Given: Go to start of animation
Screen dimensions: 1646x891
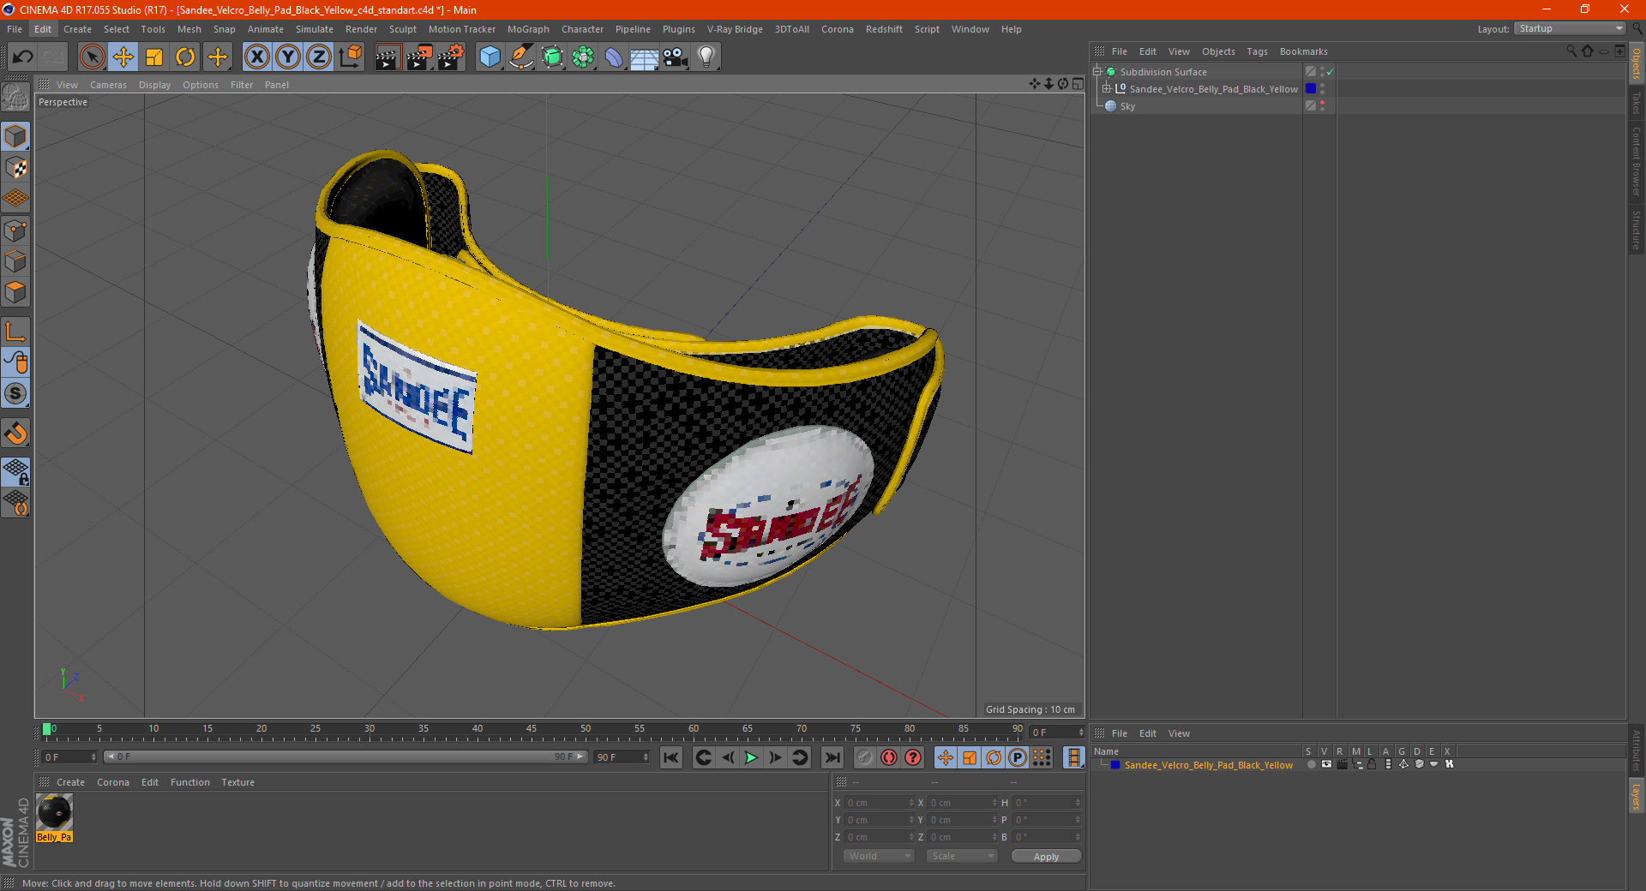Looking at the screenshot, I should pyautogui.click(x=671, y=757).
